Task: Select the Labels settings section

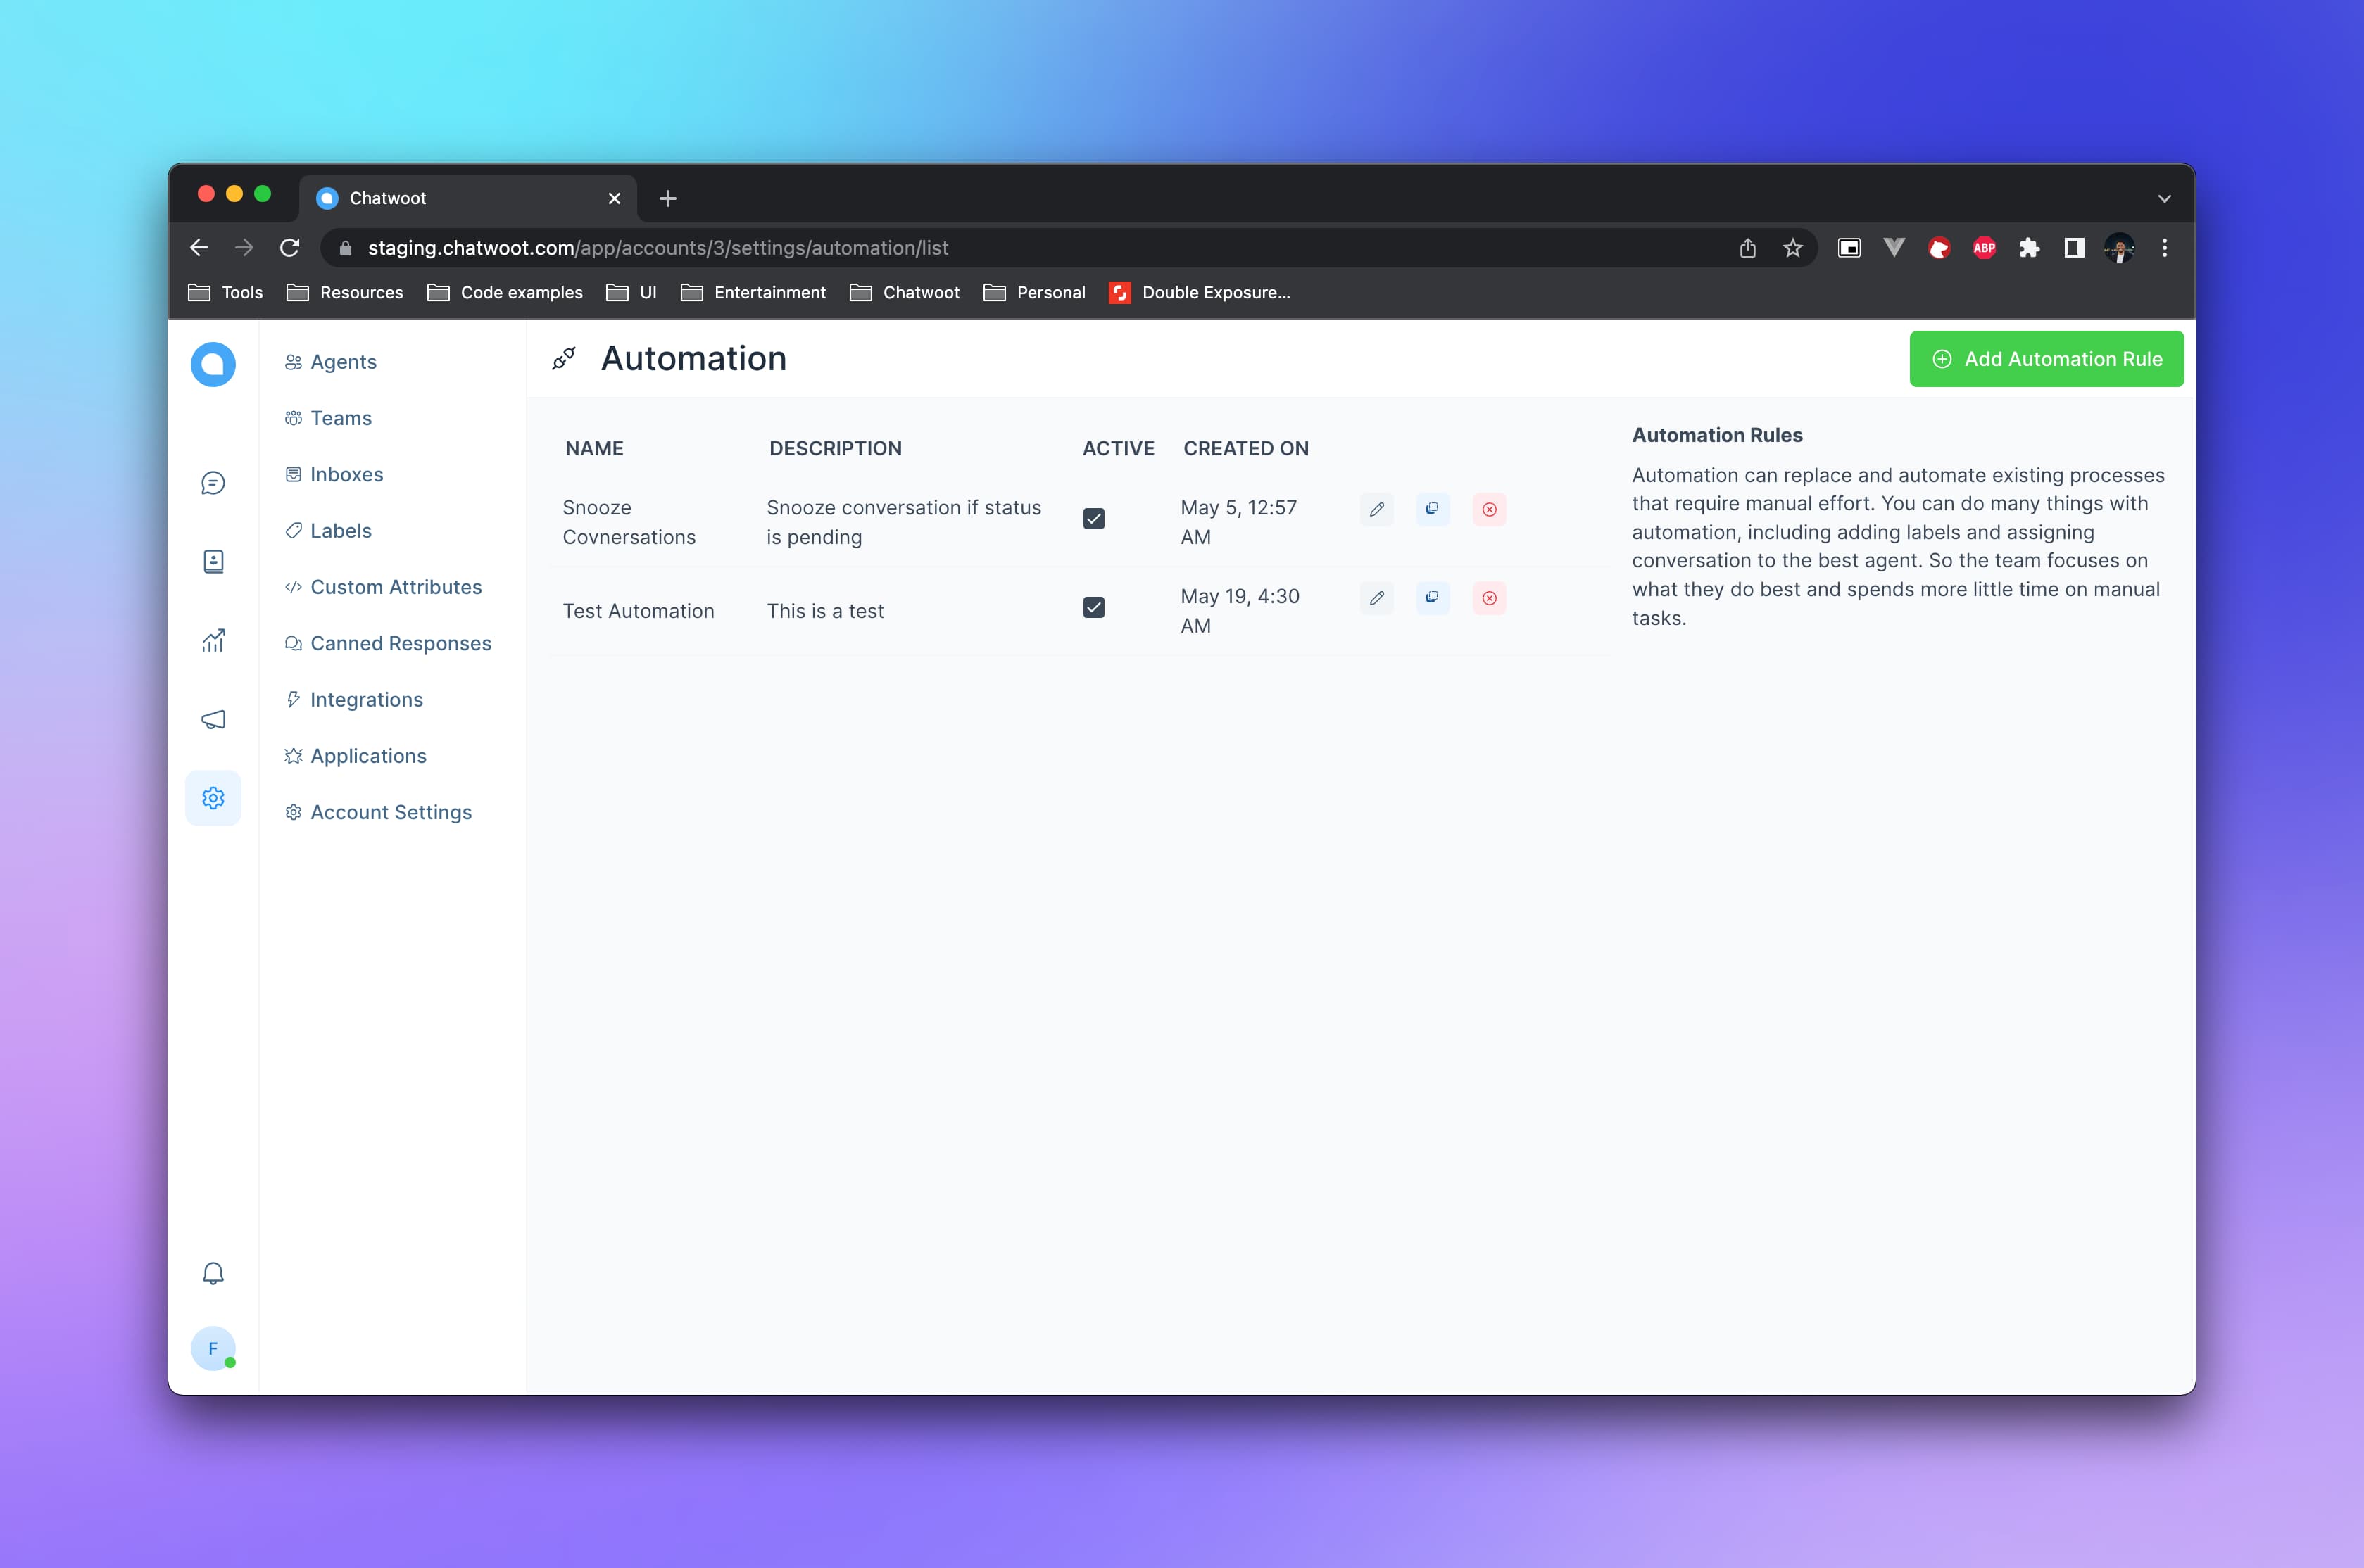Action: pyautogui.click(x=339, y=530)
